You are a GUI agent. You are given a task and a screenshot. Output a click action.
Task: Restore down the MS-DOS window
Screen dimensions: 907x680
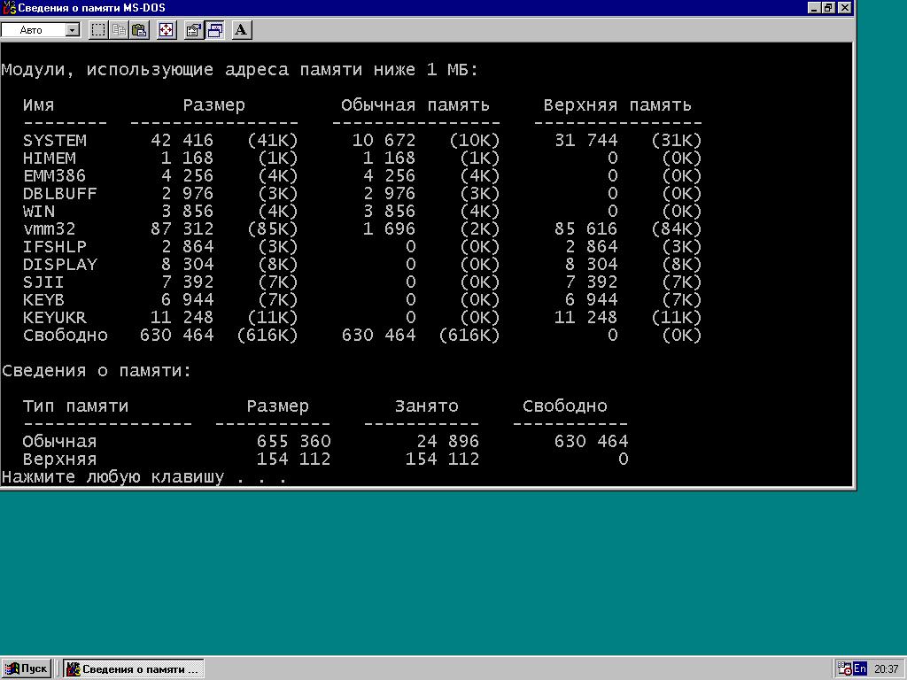point(828,8)
